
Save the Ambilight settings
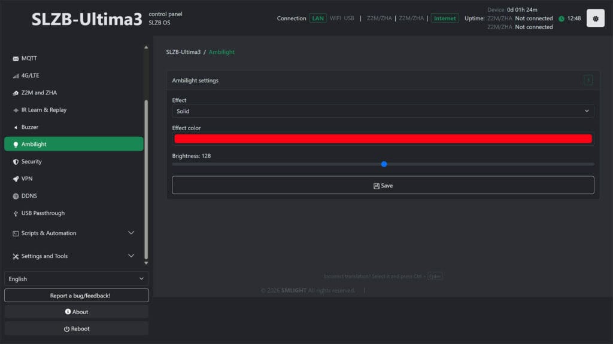(383, 185)
